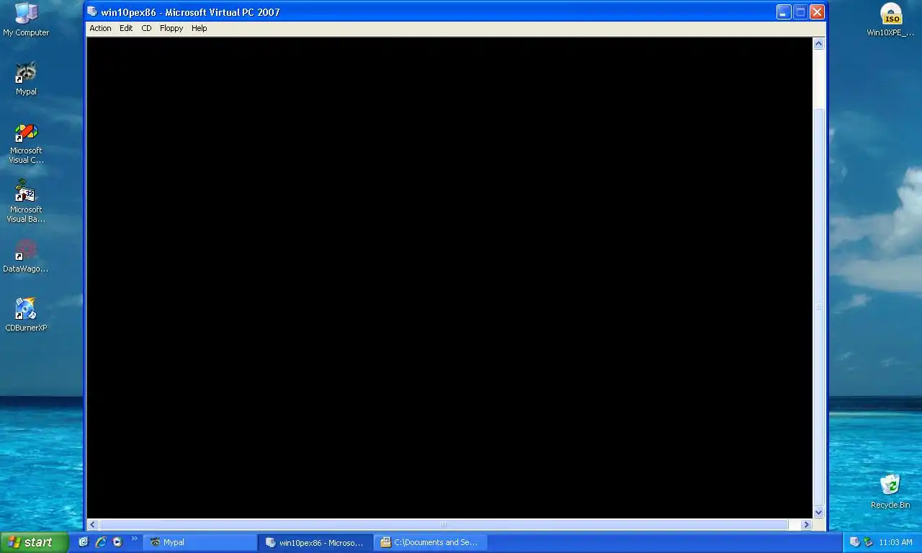The image size is (922, 553).
Task: Select the Mypal desktop shortcut
Action: click(x=26, y=78)
